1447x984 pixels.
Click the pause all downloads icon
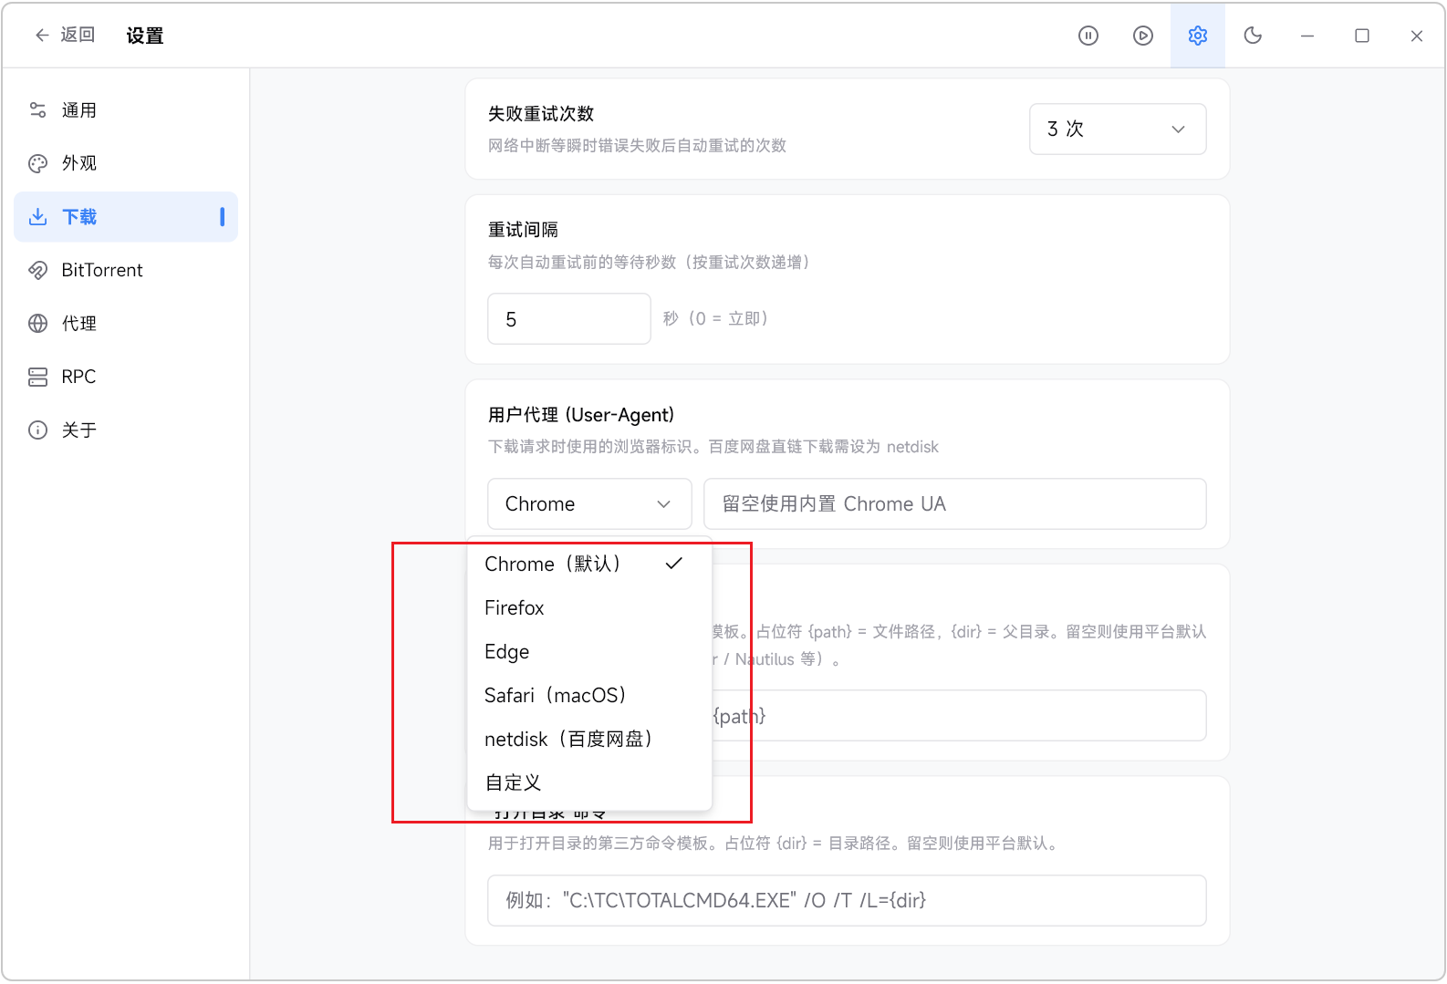(x=1088, y=36)
